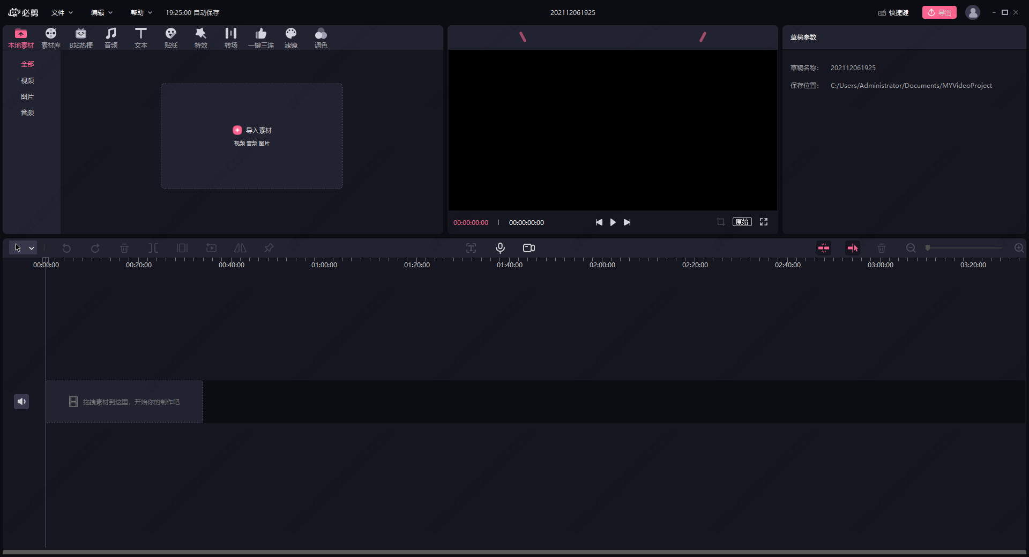Expand the pointer tool dropdown arrow
The width and height of the screenshot is (1029, 557).
(32, 248)
